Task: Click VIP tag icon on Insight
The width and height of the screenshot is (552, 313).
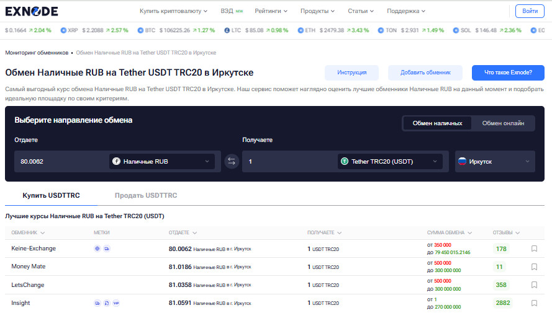Action: tap(116, 303)
